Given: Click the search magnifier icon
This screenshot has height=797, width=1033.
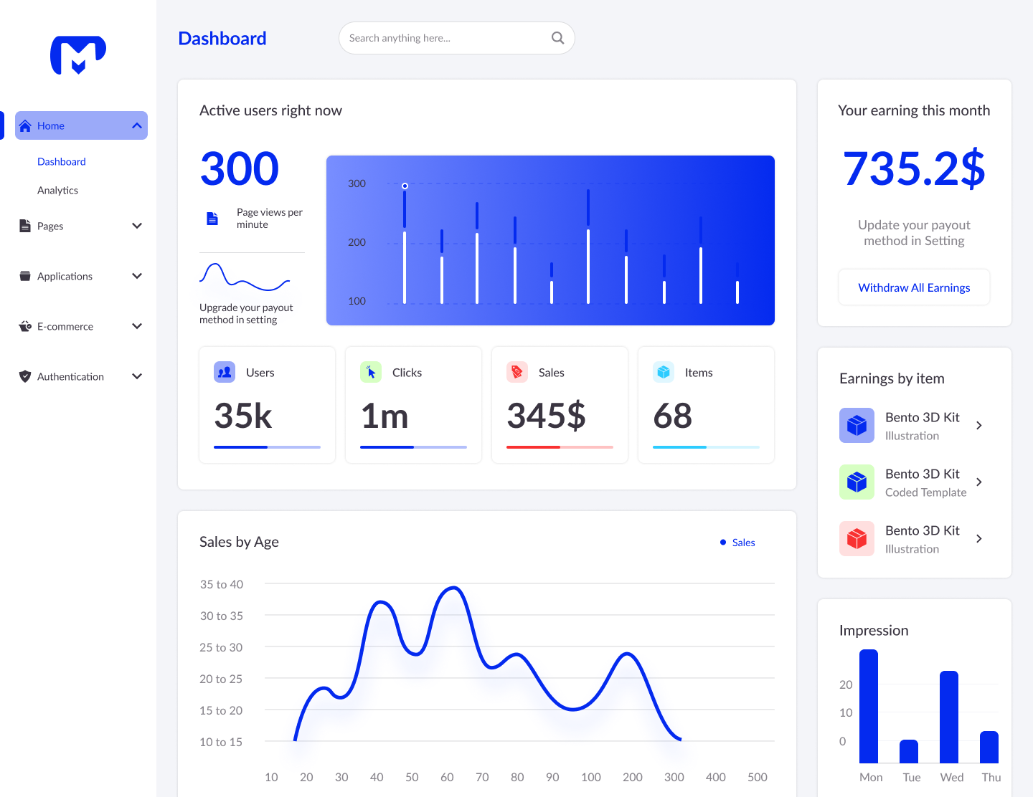Looking at the screenshot, I should coord(557,38).
